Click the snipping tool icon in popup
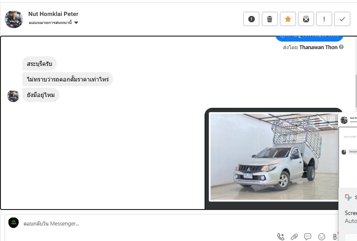 point(348,197)
